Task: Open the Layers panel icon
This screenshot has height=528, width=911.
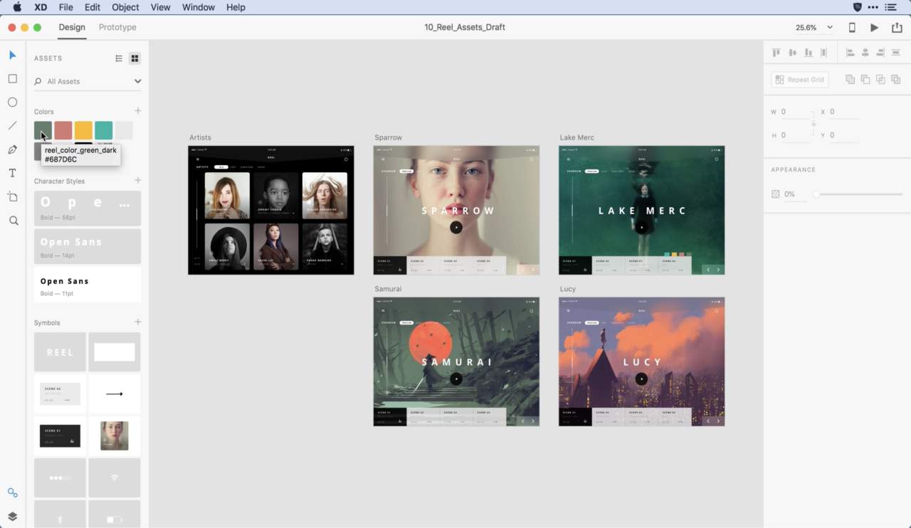Action: (x=13, y=517)
